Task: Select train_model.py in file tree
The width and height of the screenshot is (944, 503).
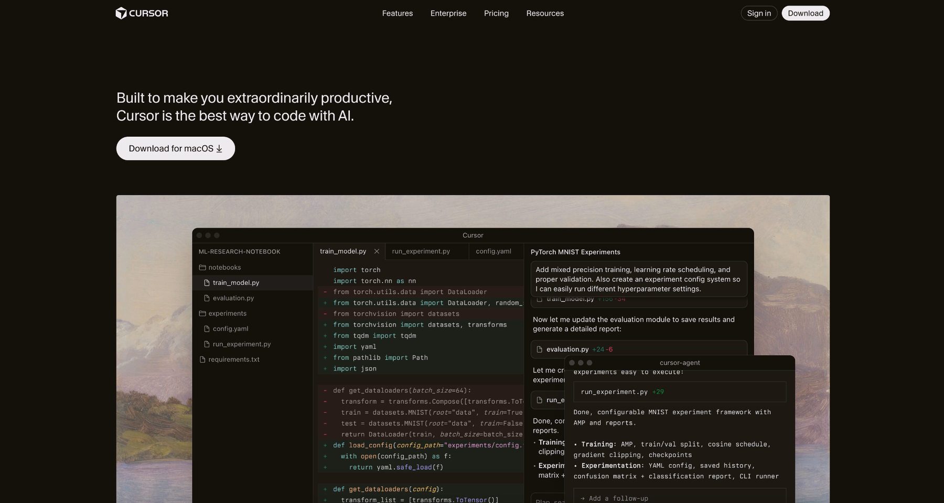Action: coord(253,282)
